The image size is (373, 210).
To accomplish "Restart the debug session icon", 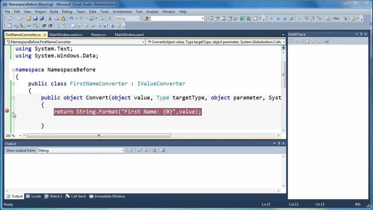I will (x=291, y=18).
